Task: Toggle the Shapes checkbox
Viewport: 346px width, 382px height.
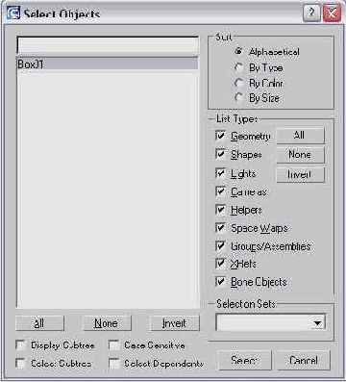Action: click(220, 154)
